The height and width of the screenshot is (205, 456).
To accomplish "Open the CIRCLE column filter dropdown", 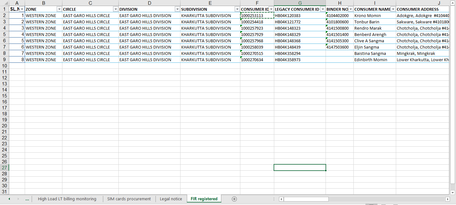I will [x=115, y=9].
